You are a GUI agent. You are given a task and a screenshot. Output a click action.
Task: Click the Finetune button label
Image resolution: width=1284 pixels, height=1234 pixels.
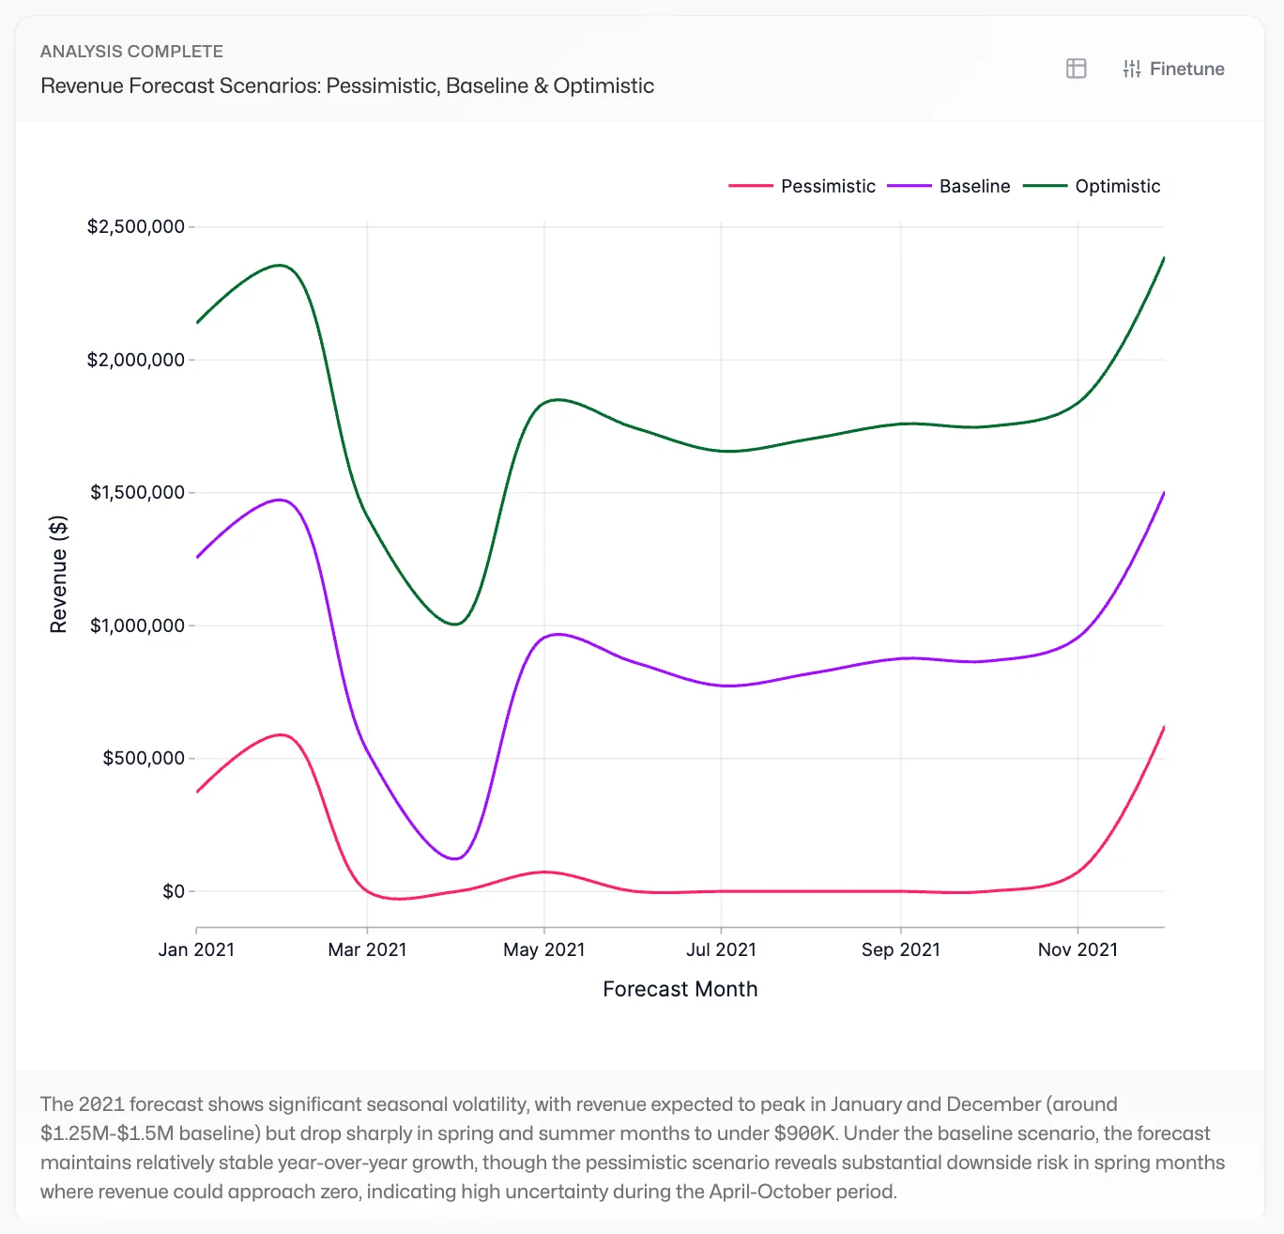click(x=1186, y=69)
